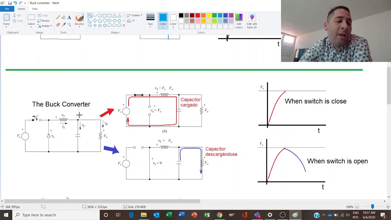391x220 pixels.
Task: Activate the Color 2 button
Action: (x=173, y=21)
